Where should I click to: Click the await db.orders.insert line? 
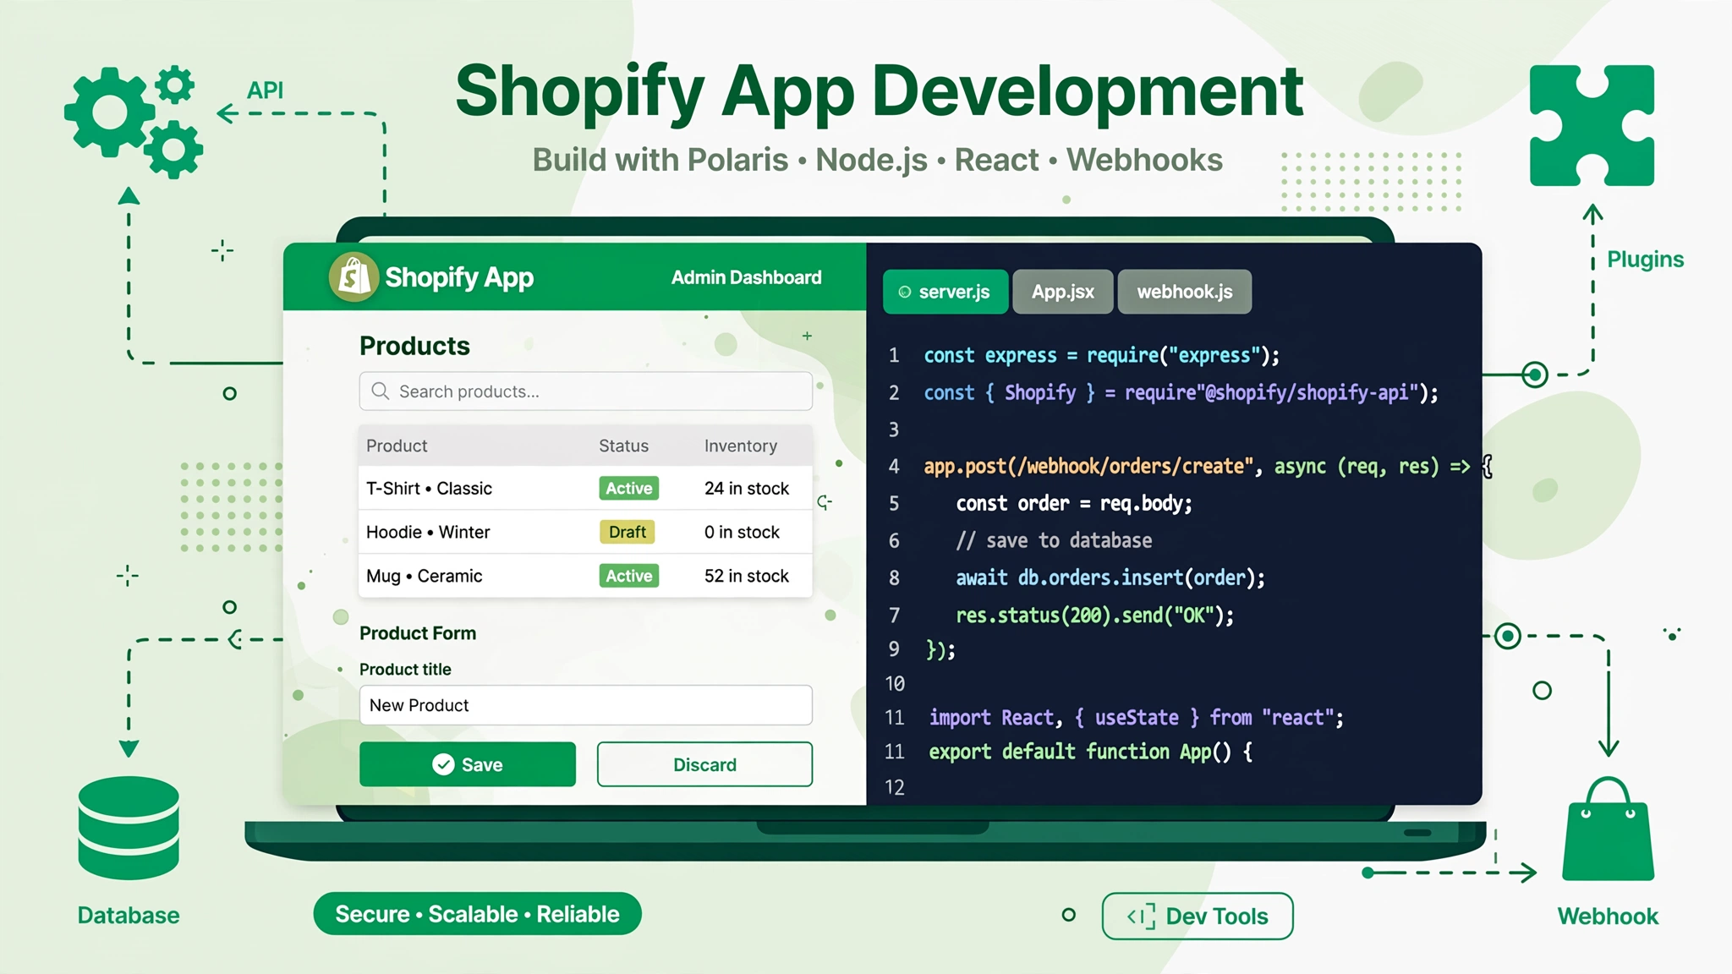tap(1110, 578)
